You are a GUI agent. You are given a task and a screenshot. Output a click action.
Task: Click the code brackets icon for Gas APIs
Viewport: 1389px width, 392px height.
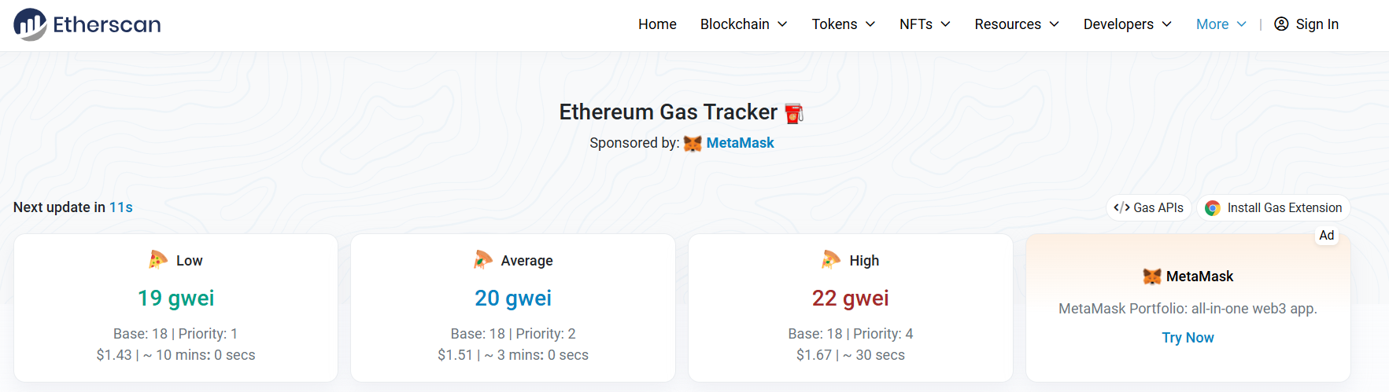1121,208
